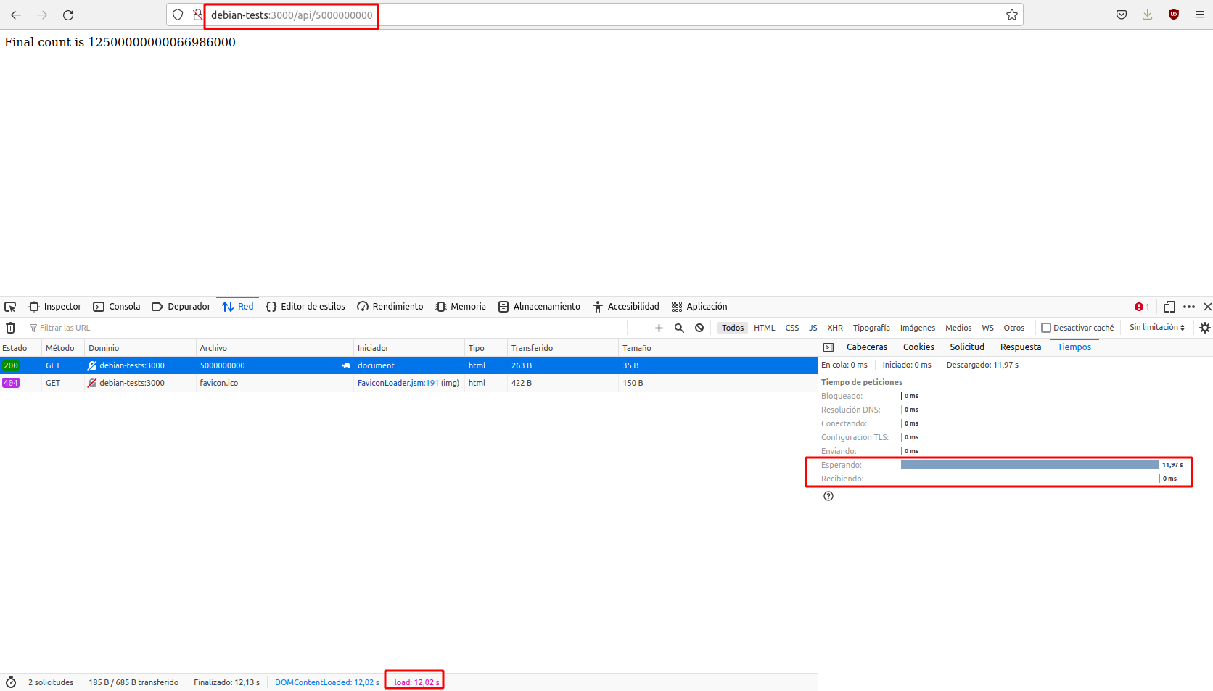The width and height of the screenshot is (1213, 691).
Task: Toggle the CSS request filter
Action: pos(792,328)
